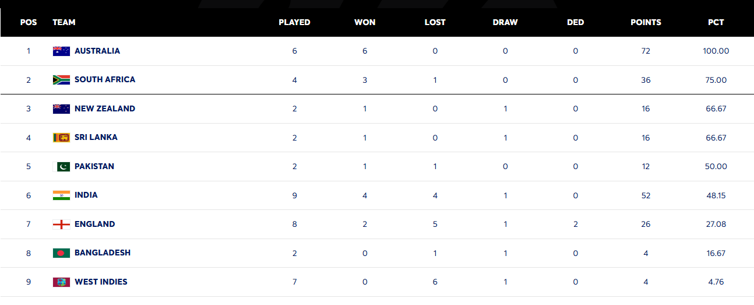Click the WON column header
The image size is (754, 305).
point(365,22)
